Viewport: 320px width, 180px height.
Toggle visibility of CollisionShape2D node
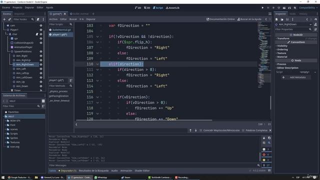[41, 43]
